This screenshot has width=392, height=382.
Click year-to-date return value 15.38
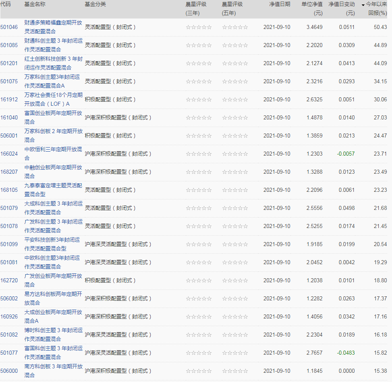click(x=380, y=371)
